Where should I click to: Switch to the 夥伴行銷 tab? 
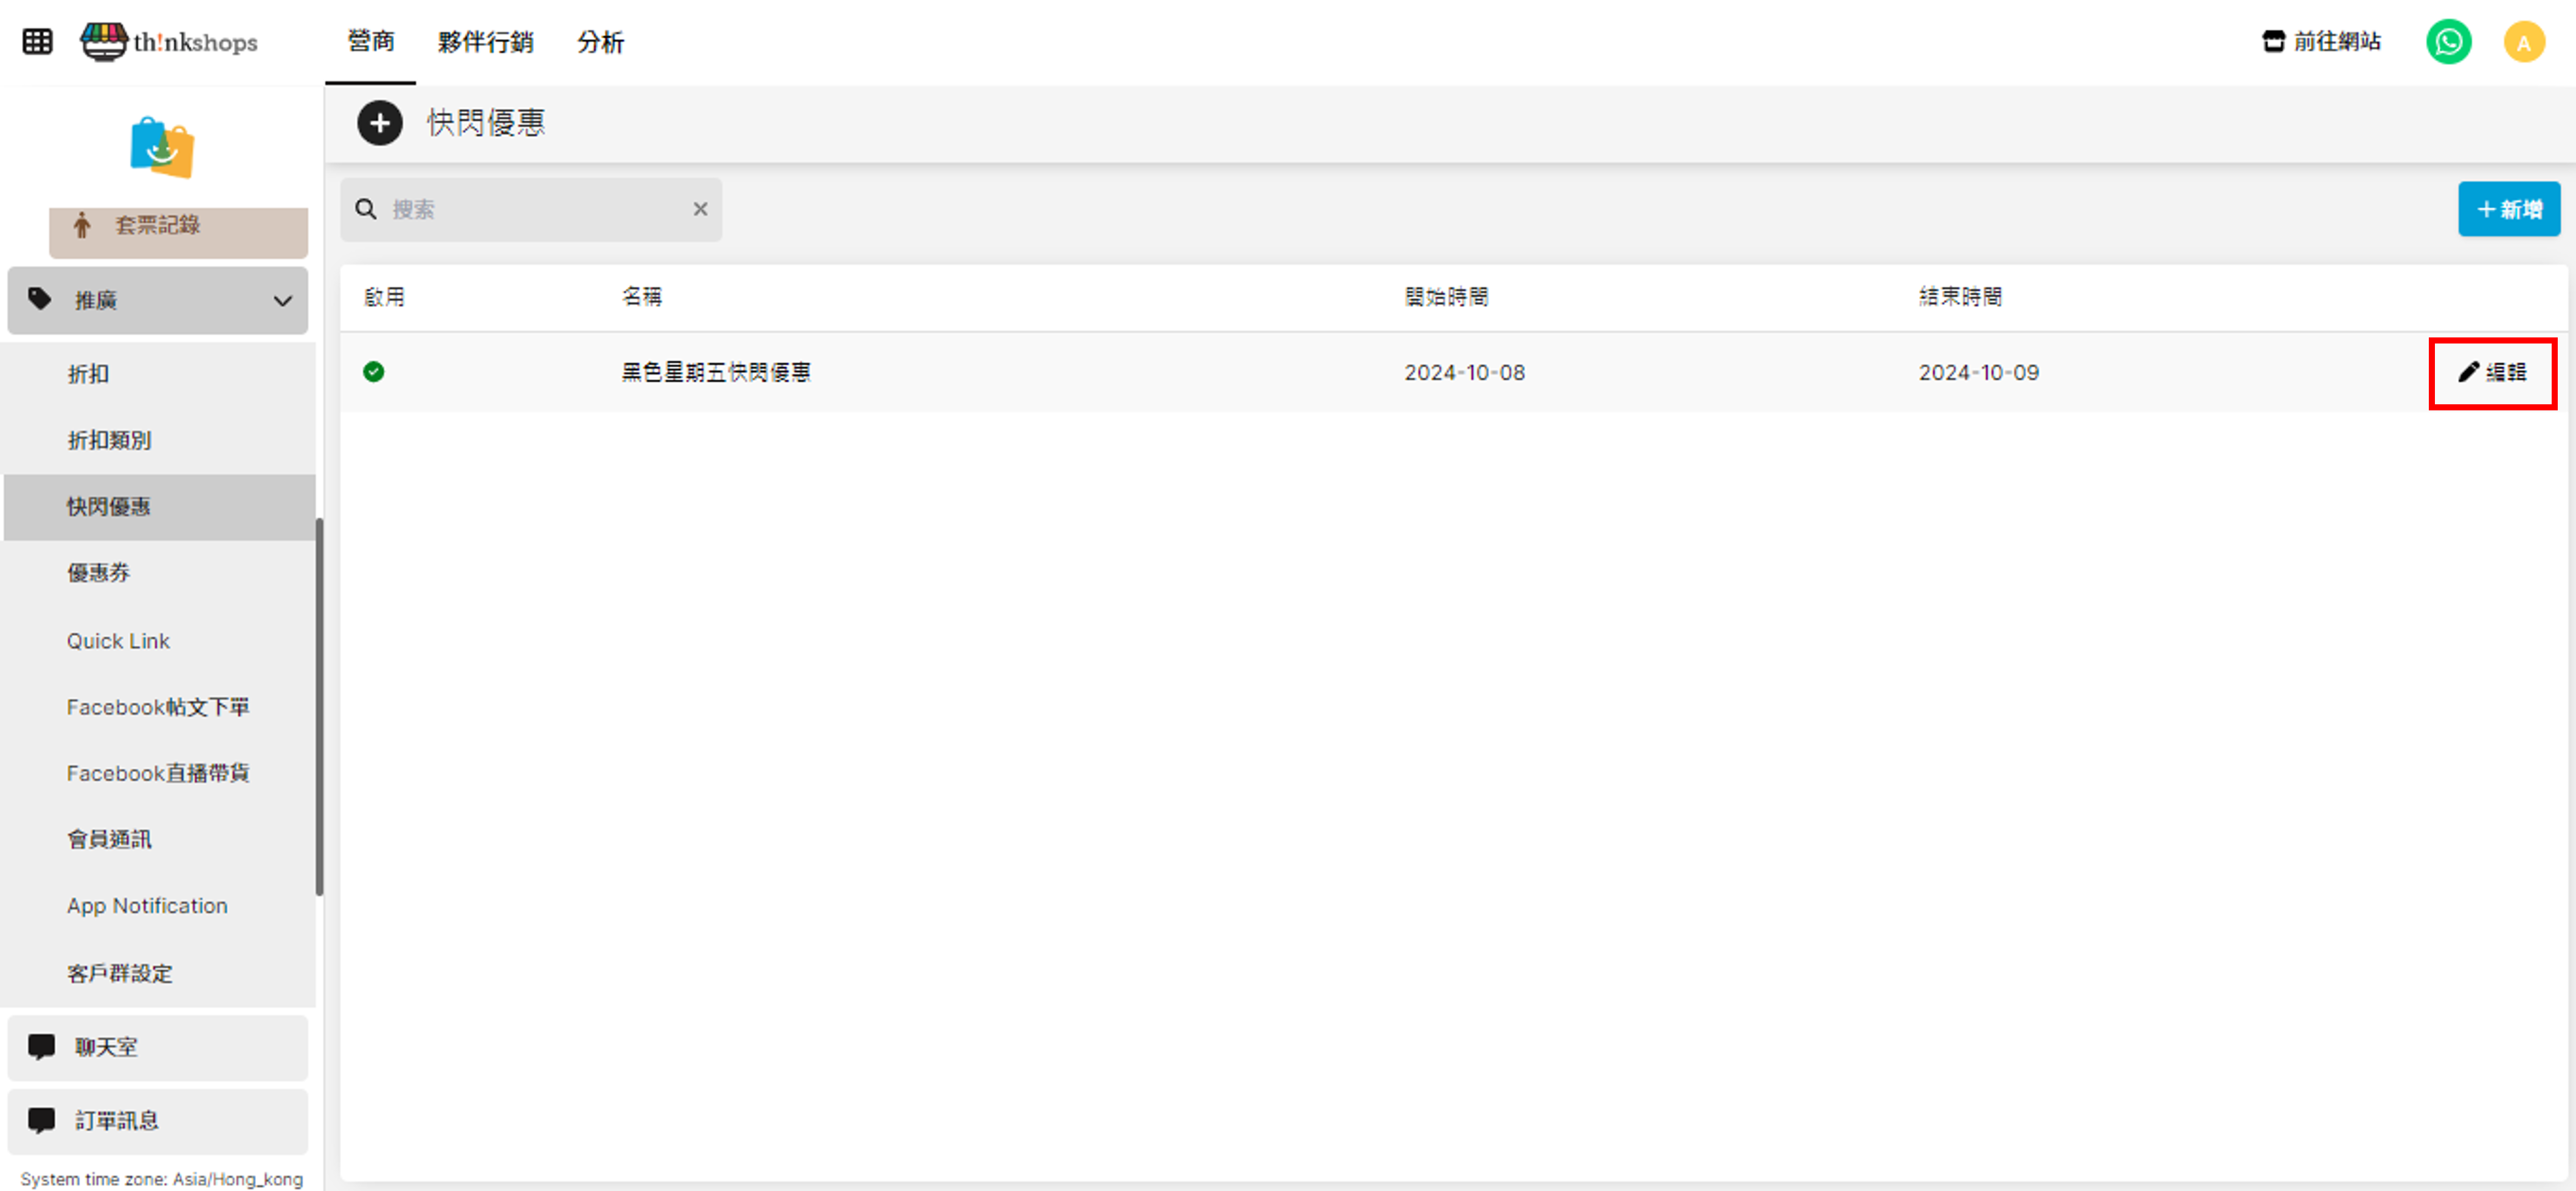(x=485, y=42)
